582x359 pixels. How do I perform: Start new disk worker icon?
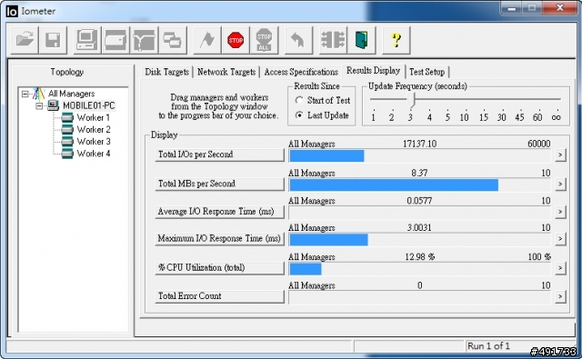click(115, 40)
